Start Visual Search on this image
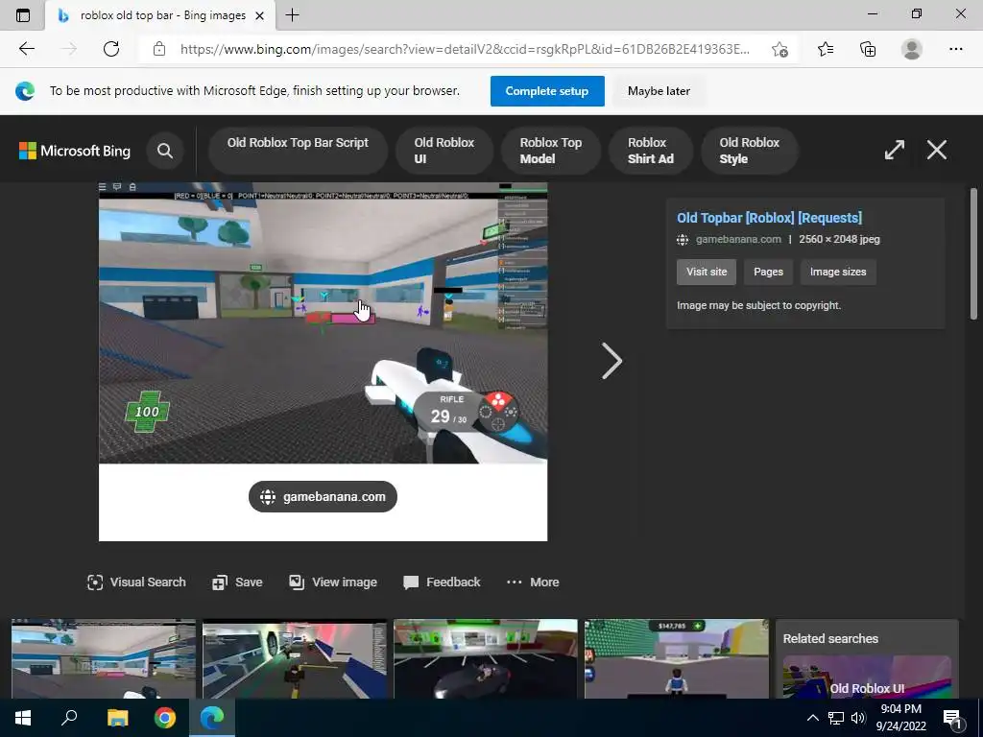Image resolution: width=983 pixels, height=737 pixels. pos(136,582)
